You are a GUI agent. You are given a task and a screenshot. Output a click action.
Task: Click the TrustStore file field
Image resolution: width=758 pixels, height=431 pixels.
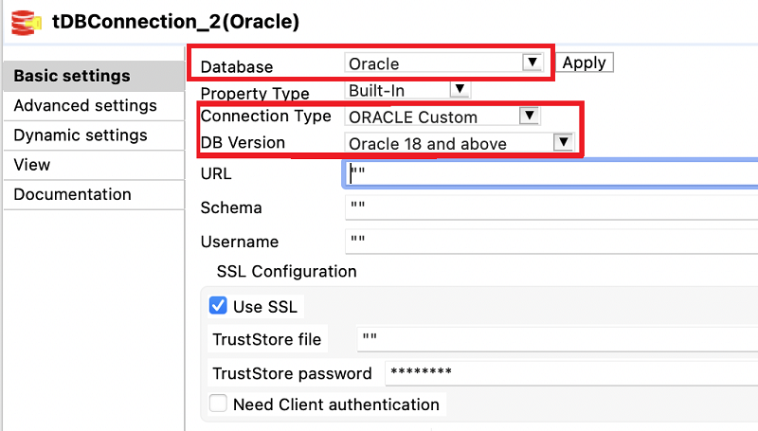[554, 339]
